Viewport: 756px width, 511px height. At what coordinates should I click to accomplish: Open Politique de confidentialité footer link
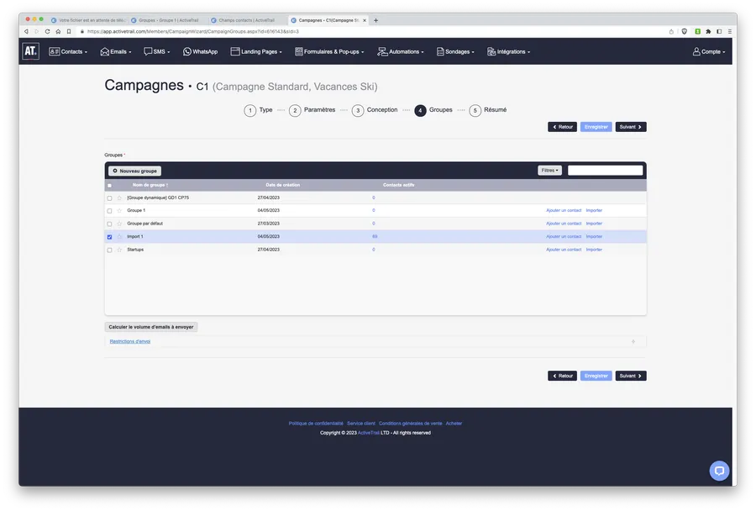[316, 424]
